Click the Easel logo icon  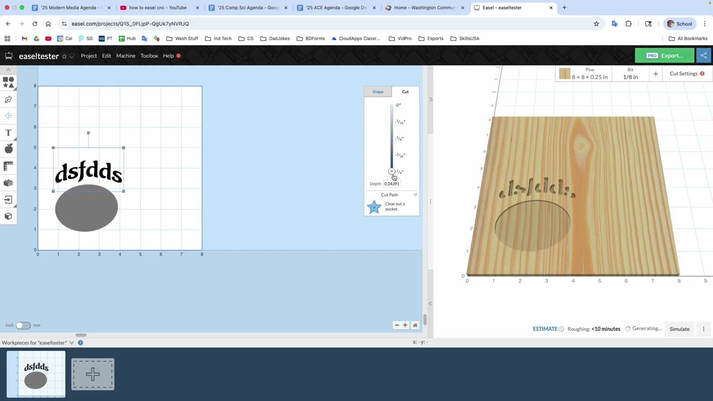pos(8,56)
